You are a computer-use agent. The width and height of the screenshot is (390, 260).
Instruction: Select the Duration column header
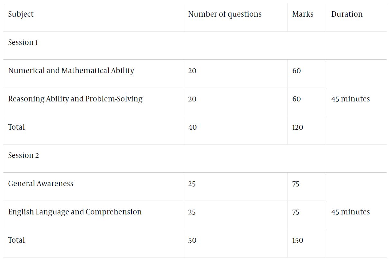347,14
